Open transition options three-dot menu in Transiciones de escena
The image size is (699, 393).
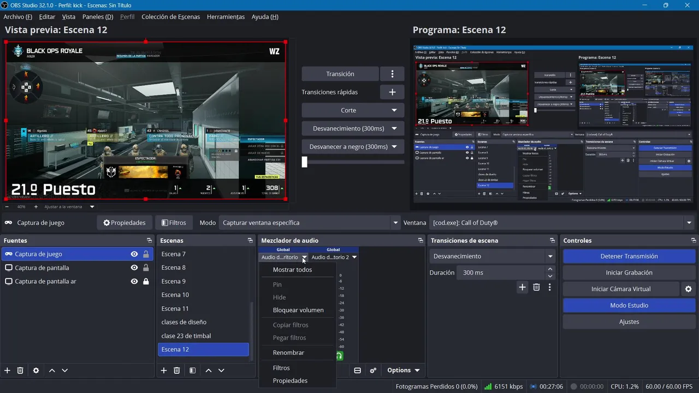[549, 287]
